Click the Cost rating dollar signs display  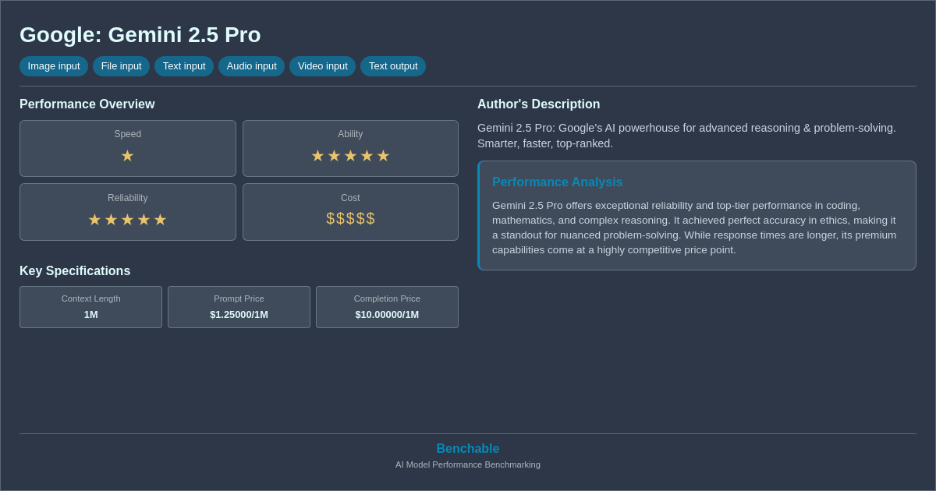coord(350,219)
